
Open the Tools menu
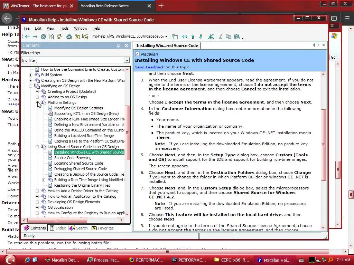(64, 28)
